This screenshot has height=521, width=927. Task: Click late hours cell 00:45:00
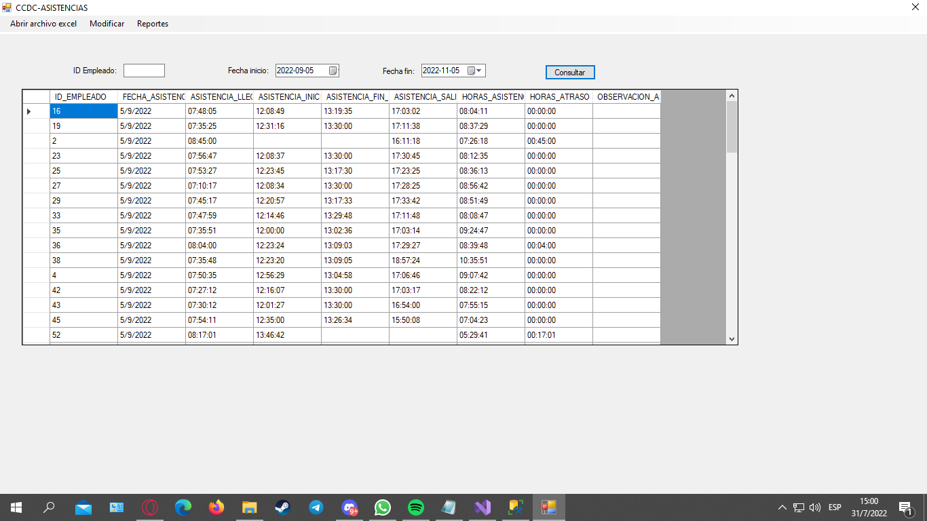[x=559, y=141]
